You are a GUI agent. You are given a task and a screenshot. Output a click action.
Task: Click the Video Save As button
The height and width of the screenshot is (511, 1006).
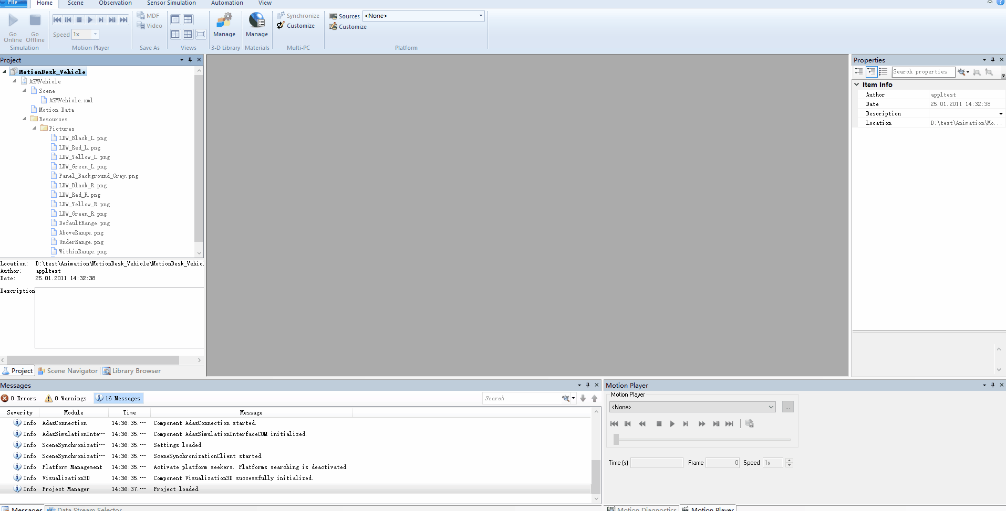point(149,26)
